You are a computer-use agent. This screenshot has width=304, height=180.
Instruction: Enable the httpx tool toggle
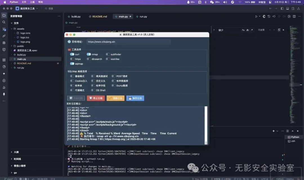(72, 59)
